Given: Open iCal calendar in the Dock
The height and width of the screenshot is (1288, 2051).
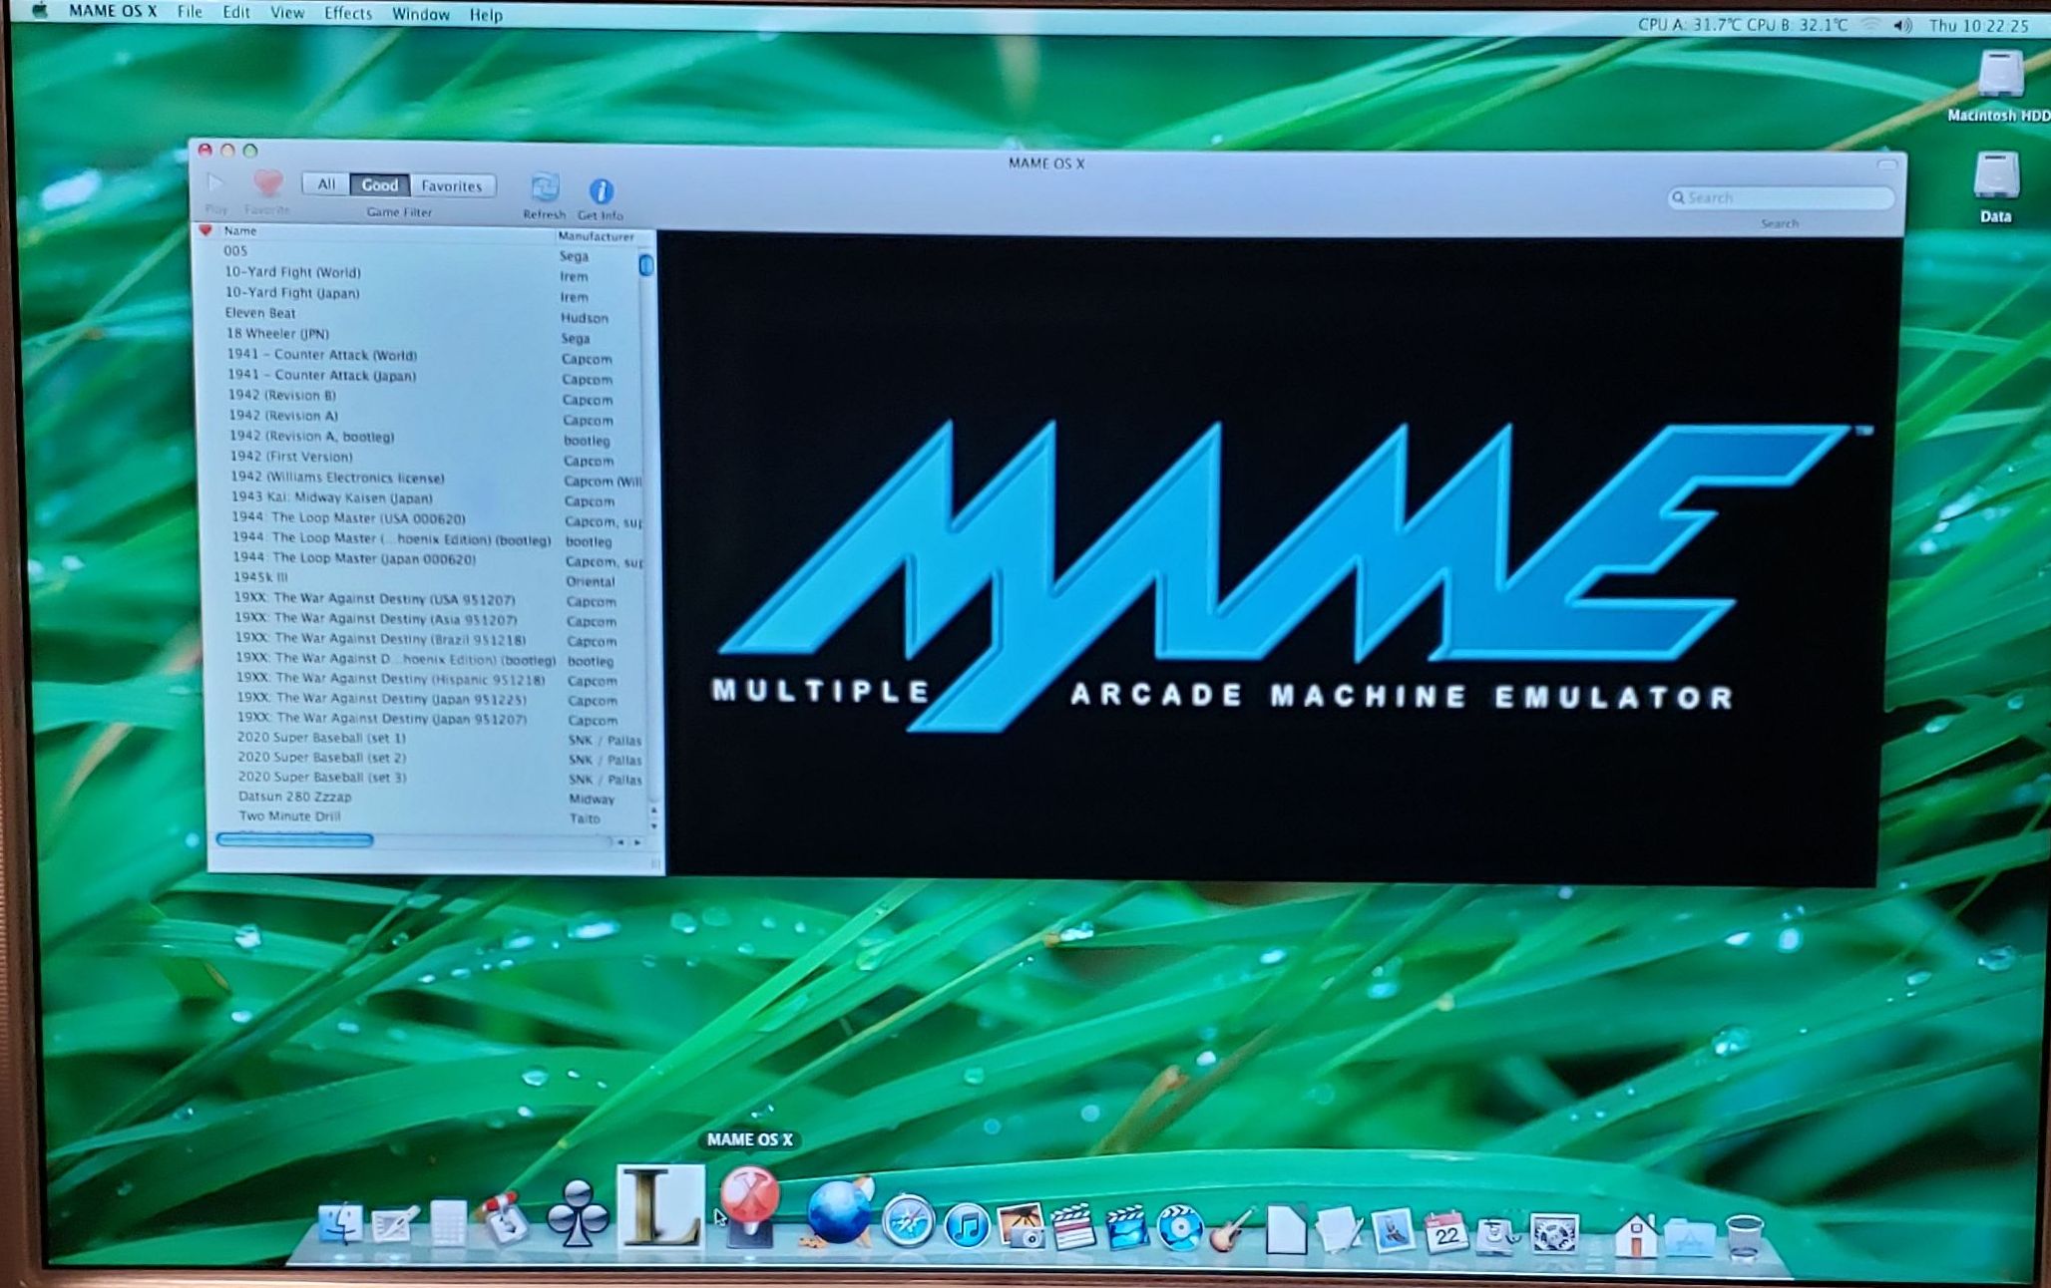Looking at the screenshot, I should point(1445,1232).
